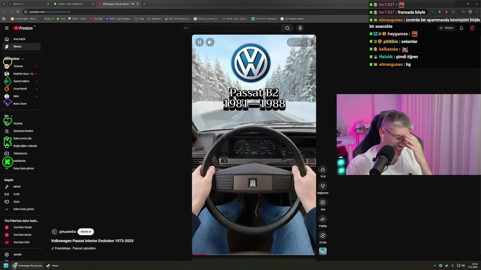The width and height of the screenshot is (481, 270).
Task: Open a new browser tab
Action: (x=144, y=4)
